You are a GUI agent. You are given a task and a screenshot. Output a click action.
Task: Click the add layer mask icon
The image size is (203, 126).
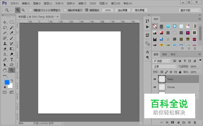tap(172, 122)
